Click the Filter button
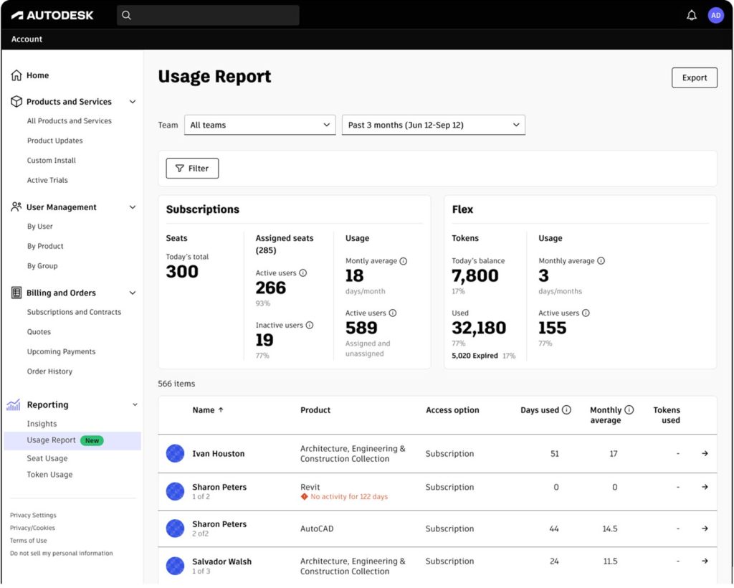The height and width of the screenshot is (588, 734). (x=192, y=169)
